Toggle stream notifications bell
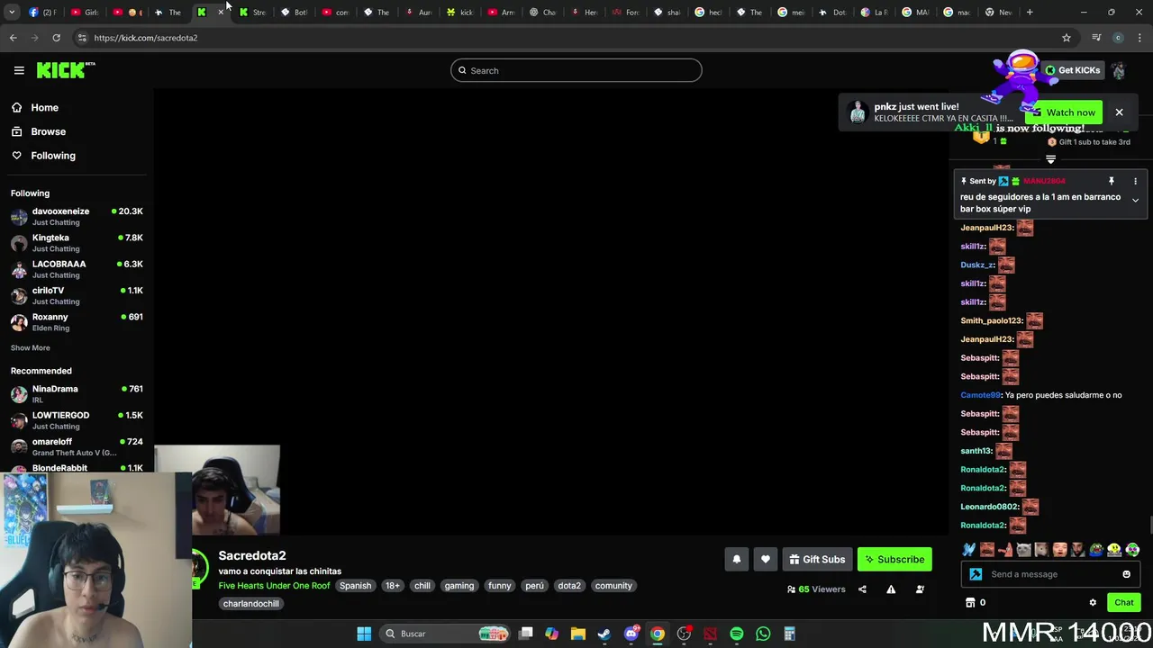The width and height of the screenshot is (1153, 648). [x=737, y=560]
